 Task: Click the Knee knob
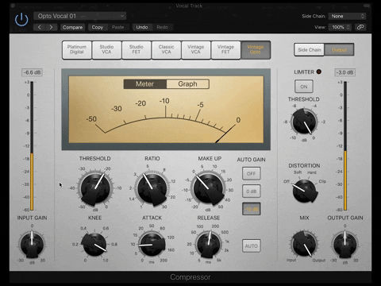point(94,244)
